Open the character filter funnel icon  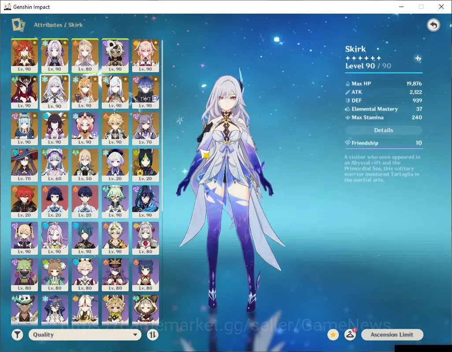17,335
